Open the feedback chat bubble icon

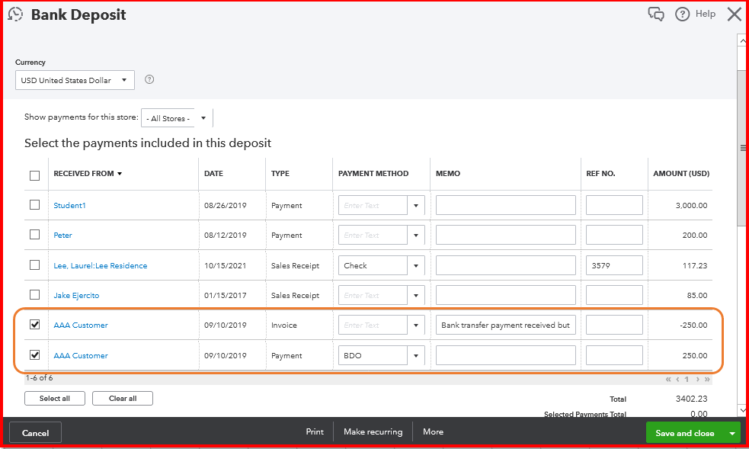656,14
